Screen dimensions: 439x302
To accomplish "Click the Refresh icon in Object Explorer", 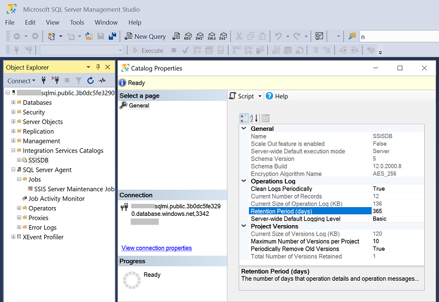I will (90, 81).
